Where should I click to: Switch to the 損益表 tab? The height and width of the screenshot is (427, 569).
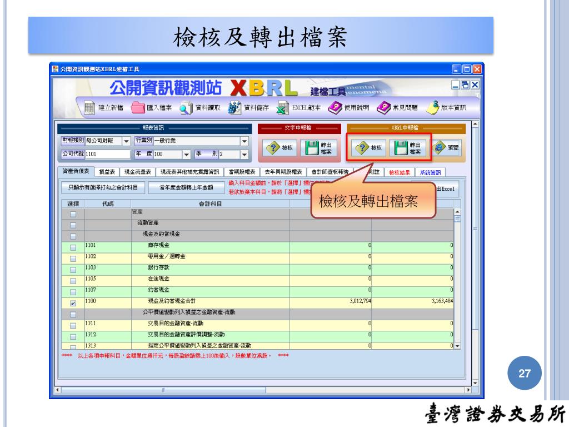pos(107,172)
